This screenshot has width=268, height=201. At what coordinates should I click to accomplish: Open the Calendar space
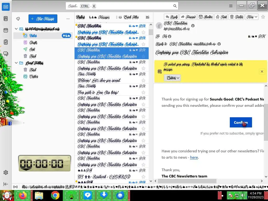6,30
